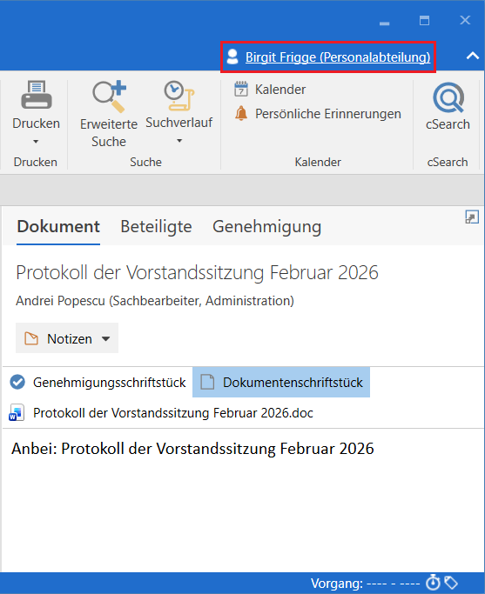Click the bell icon for Persönliche Erinnerungen
Viewport: 485px width, 594px height.
coord(241,113)
